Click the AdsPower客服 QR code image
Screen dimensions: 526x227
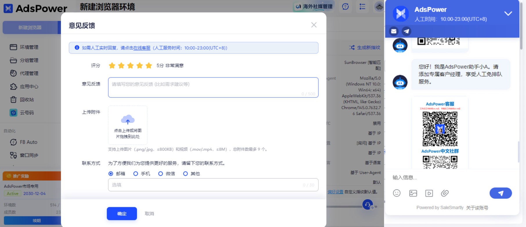(440, 129)
